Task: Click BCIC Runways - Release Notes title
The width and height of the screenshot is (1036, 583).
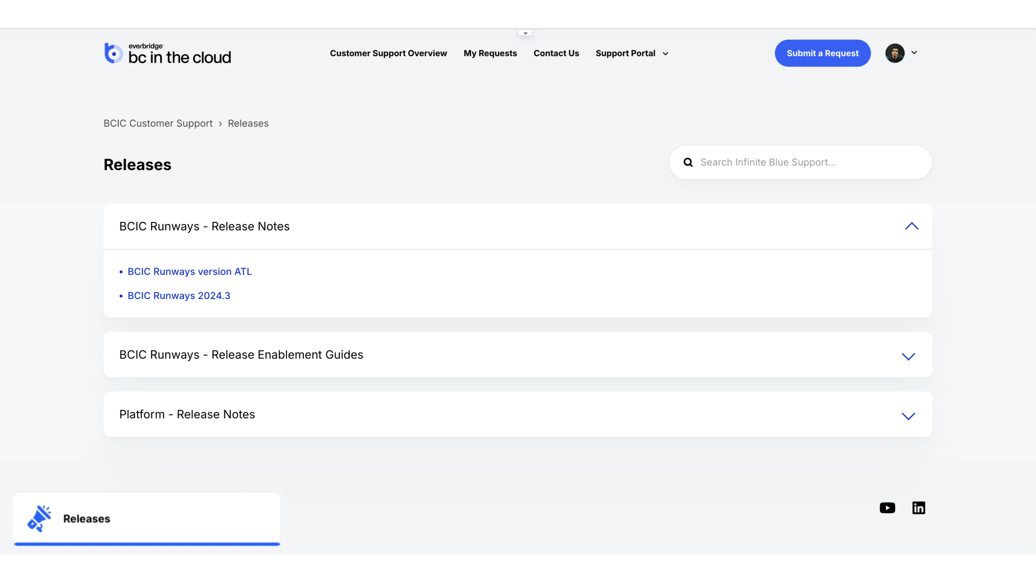Action: (x=205, y=227)
